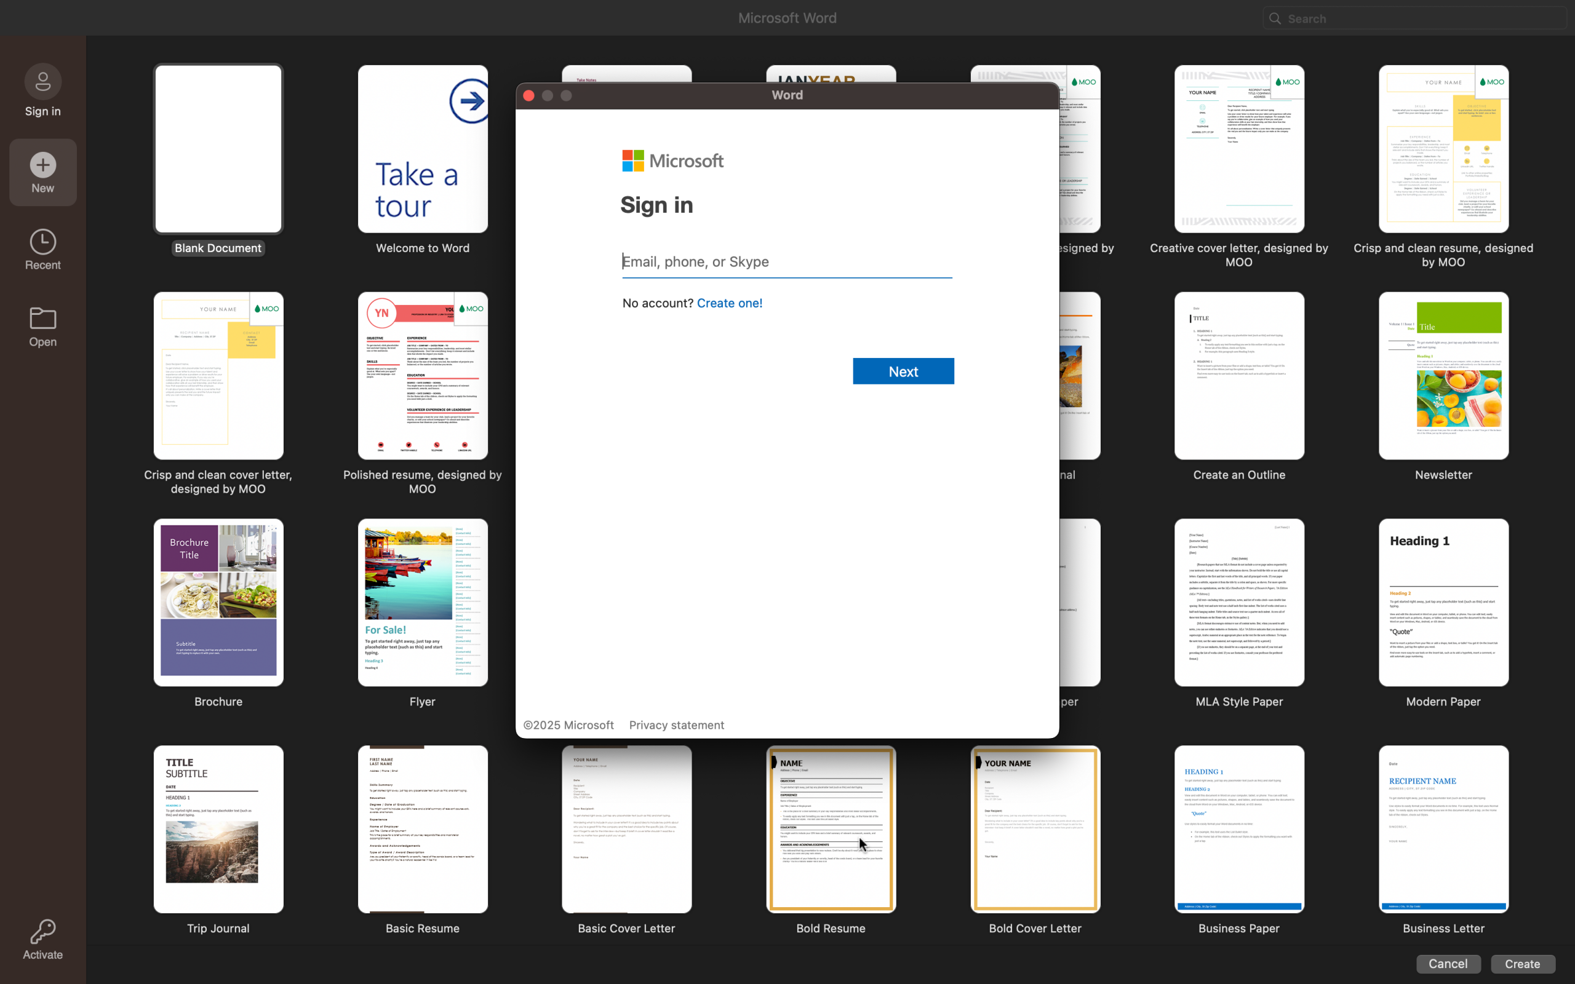Choose the Trip Journal template

pos(218,829)
